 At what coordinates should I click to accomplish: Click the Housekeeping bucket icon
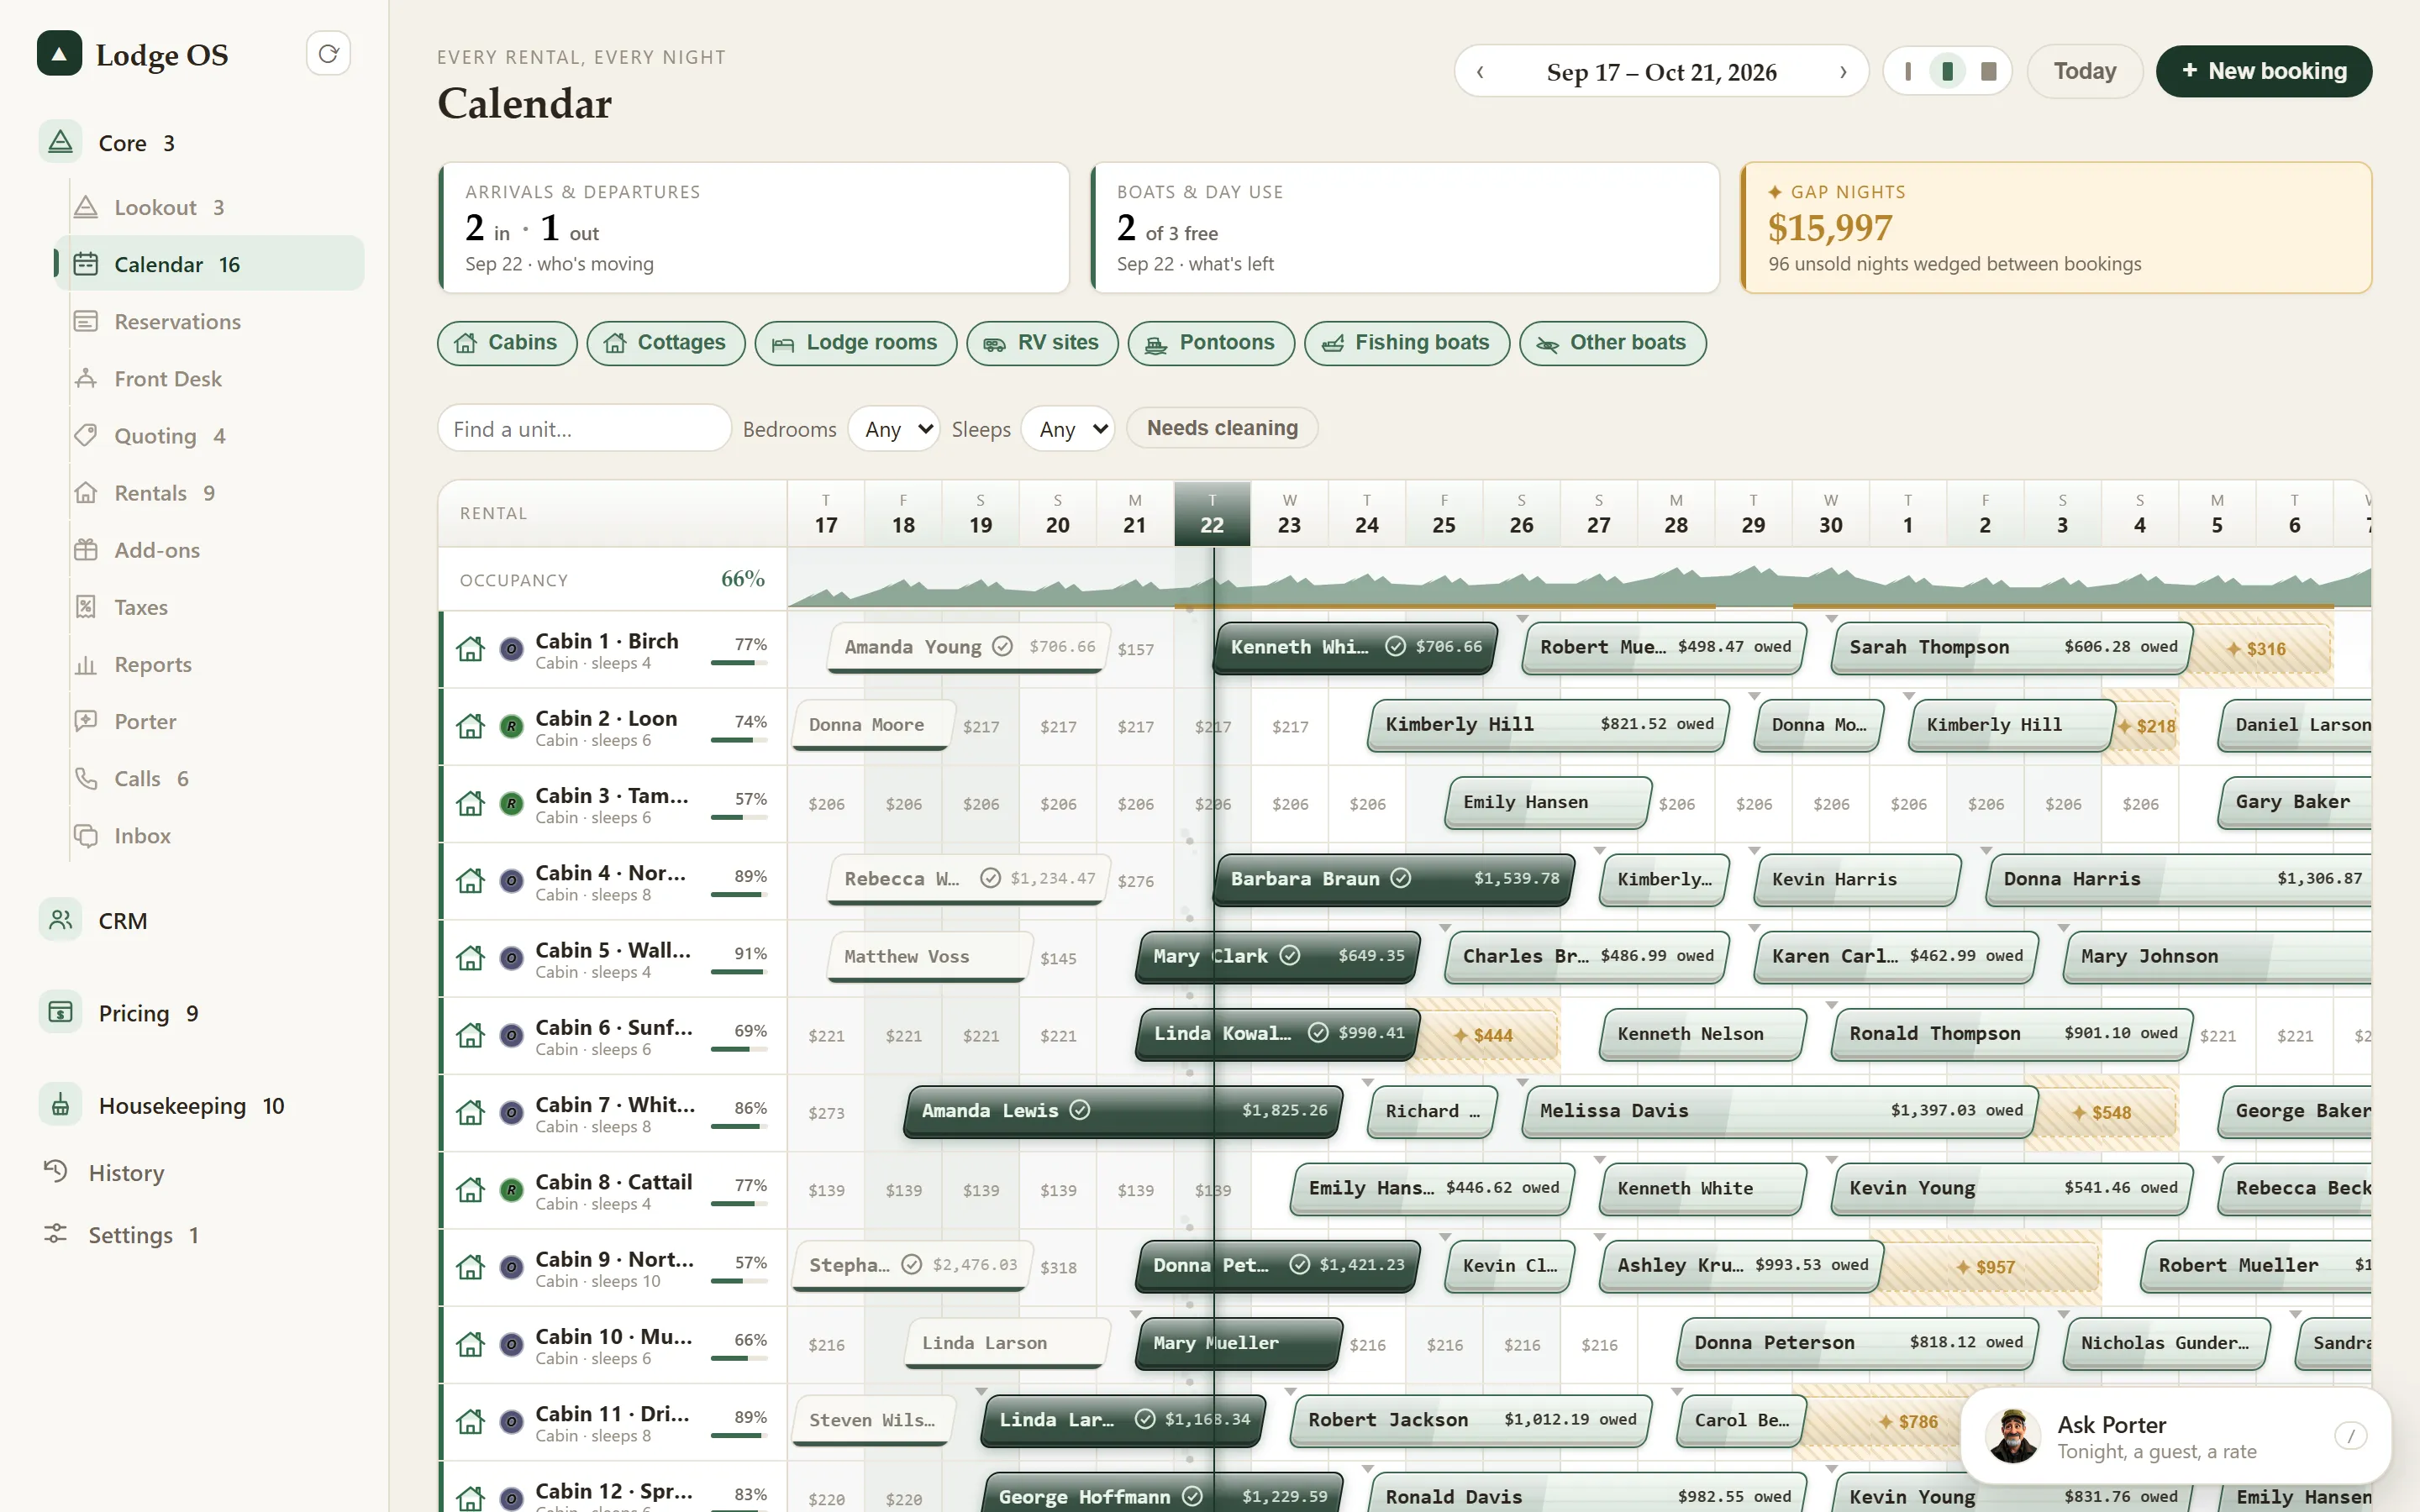pos(60,1105)
